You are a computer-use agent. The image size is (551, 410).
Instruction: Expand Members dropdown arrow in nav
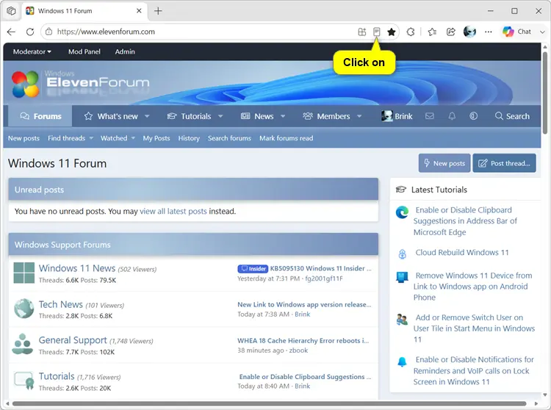pos(359,116)
